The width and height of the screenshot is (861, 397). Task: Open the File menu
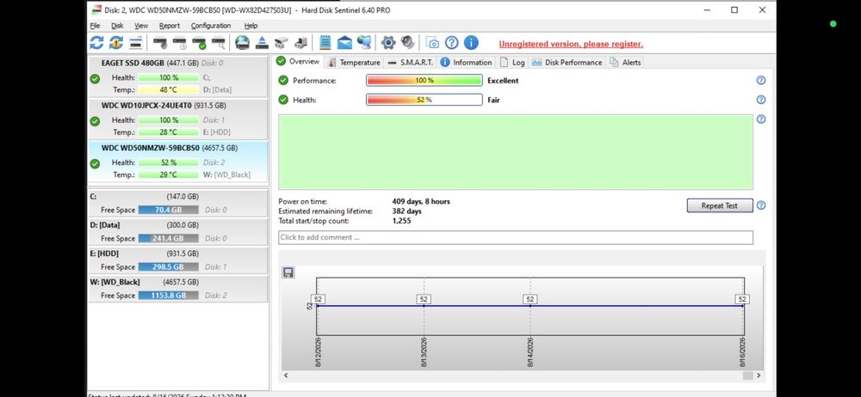(x=95, y=26)
